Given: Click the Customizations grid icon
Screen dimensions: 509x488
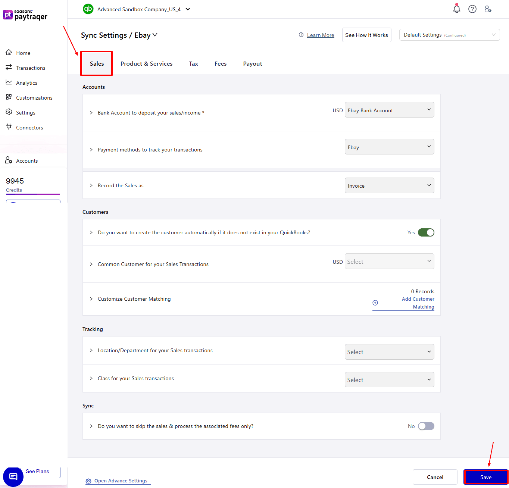Looking at the screenshot, I should point(9,97).
